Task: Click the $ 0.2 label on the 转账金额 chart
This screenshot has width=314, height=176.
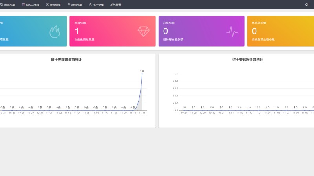Action: pos(175,103)
